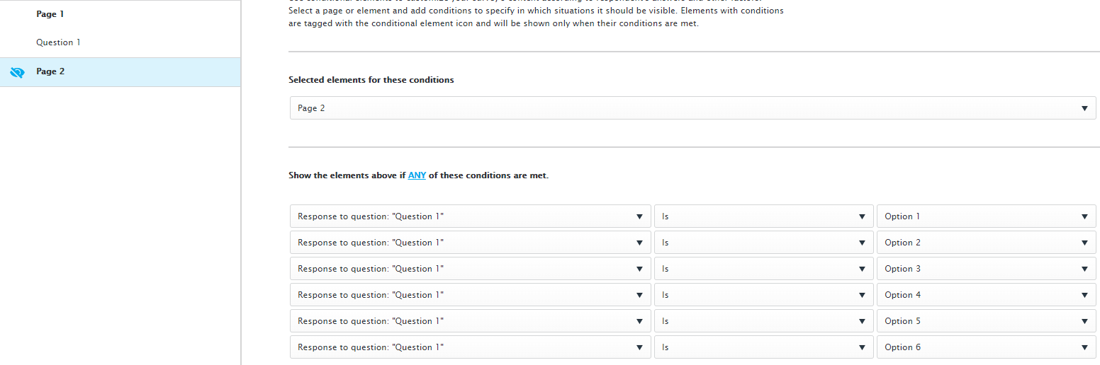Open the Option 2 value dropdown
Screen dimensions: 1100x365
[x=987, y=243]
